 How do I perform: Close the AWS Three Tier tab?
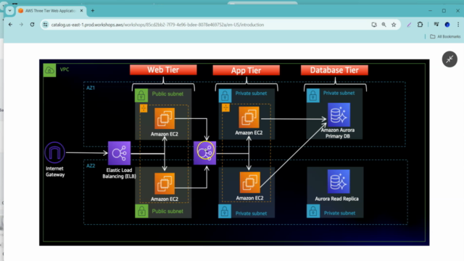pos(81,11)
